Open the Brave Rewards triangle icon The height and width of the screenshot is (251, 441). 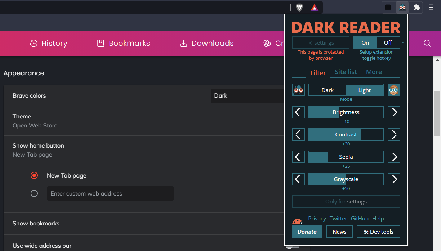(x=315, y=7)
